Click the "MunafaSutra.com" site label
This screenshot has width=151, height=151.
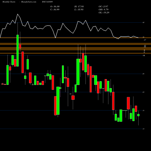tap(29, 2)
